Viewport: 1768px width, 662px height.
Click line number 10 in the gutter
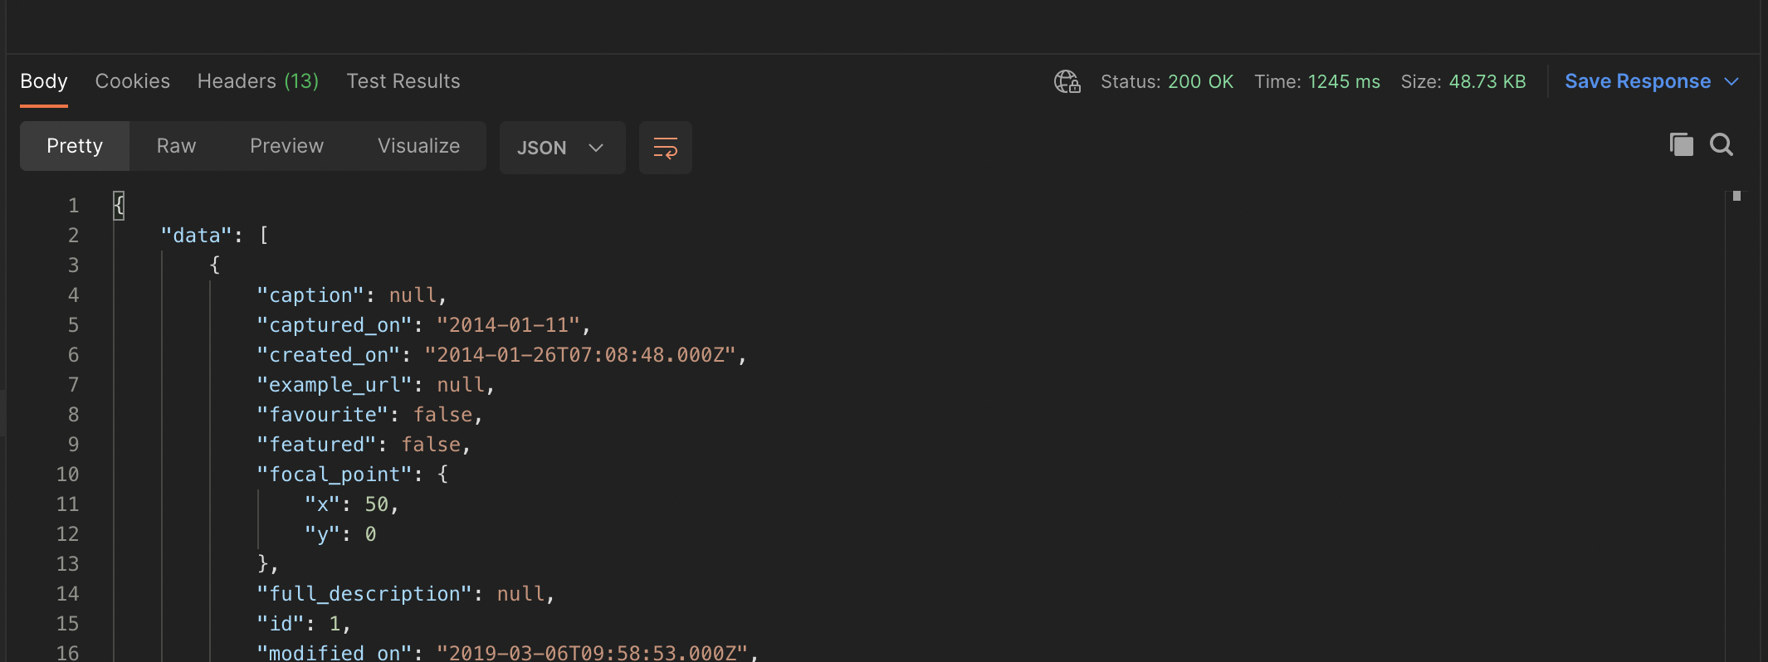coord(67,475)
